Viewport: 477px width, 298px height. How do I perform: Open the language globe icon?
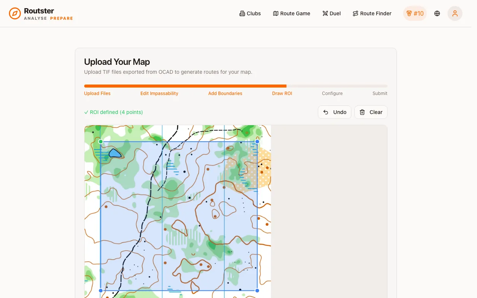tap(437, 13)
